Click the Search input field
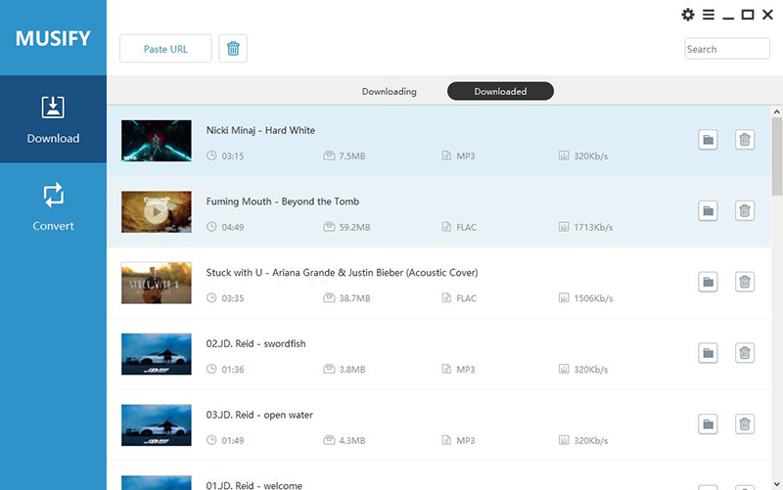The image size is (783, 490). [727, 48]
